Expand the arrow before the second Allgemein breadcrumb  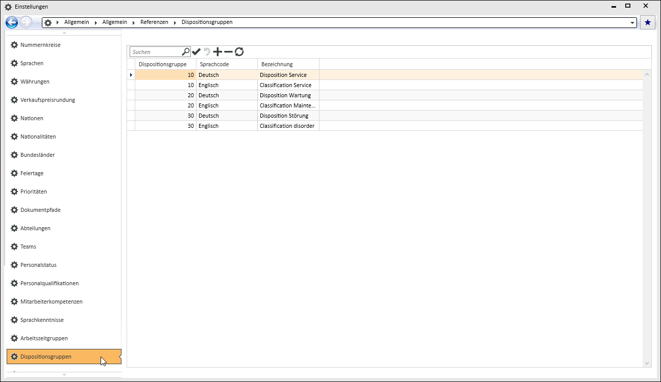pyautogui.click(x=96, y=23)
